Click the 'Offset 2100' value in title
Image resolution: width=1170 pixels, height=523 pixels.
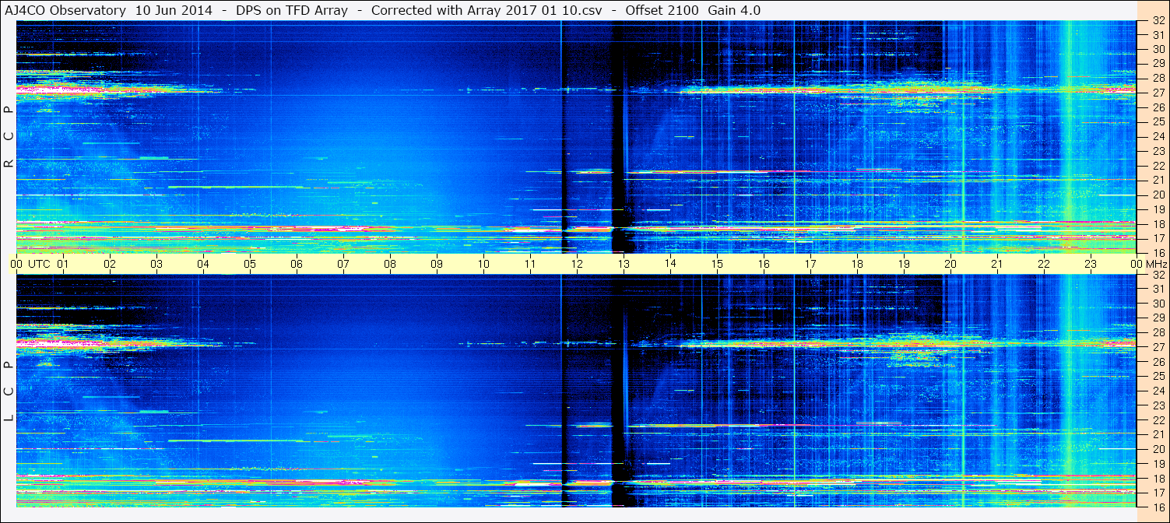tap(662, 11)
